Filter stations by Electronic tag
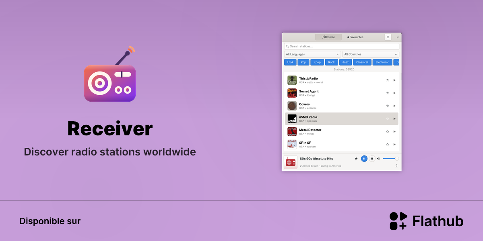 (382, 62)
